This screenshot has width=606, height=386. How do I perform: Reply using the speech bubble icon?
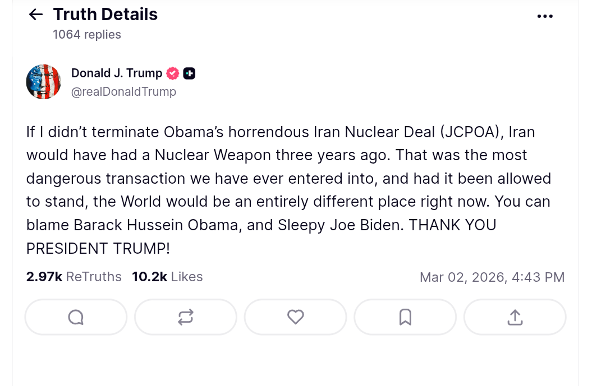pos(76,318)
